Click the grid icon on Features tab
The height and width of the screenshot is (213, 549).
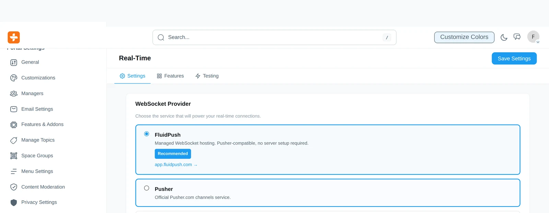[159, 76]
